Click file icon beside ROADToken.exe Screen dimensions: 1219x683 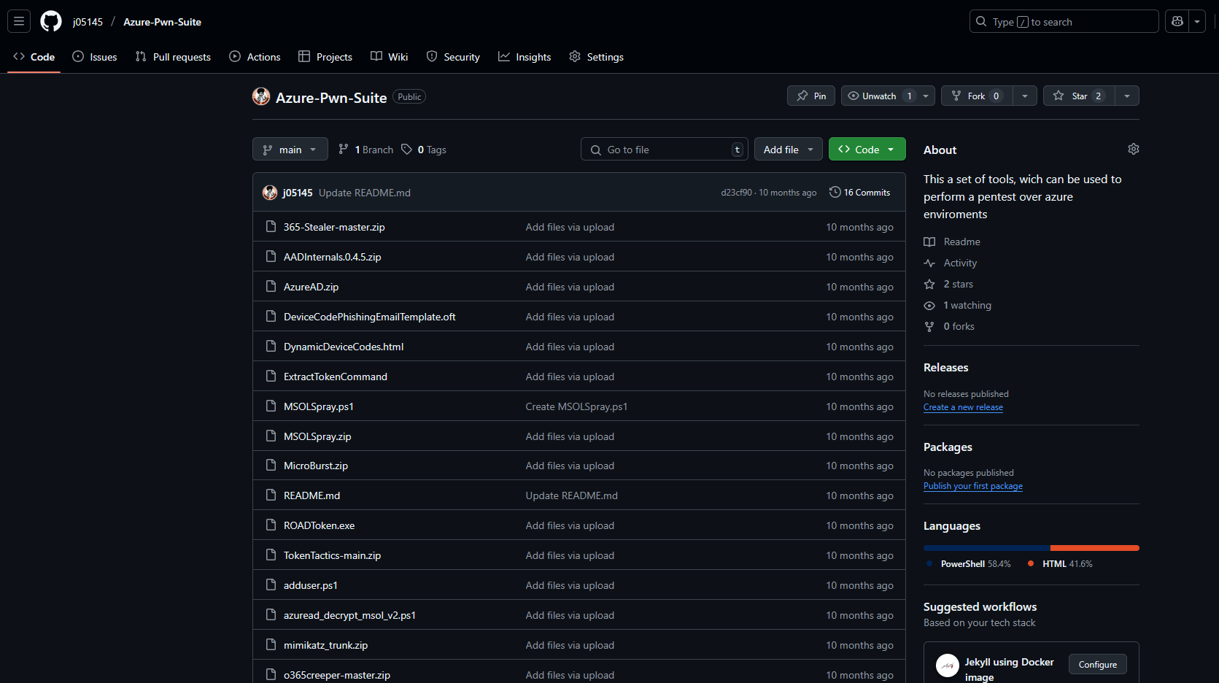271,525
